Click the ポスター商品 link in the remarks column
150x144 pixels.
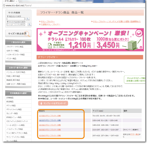[135, 135]
